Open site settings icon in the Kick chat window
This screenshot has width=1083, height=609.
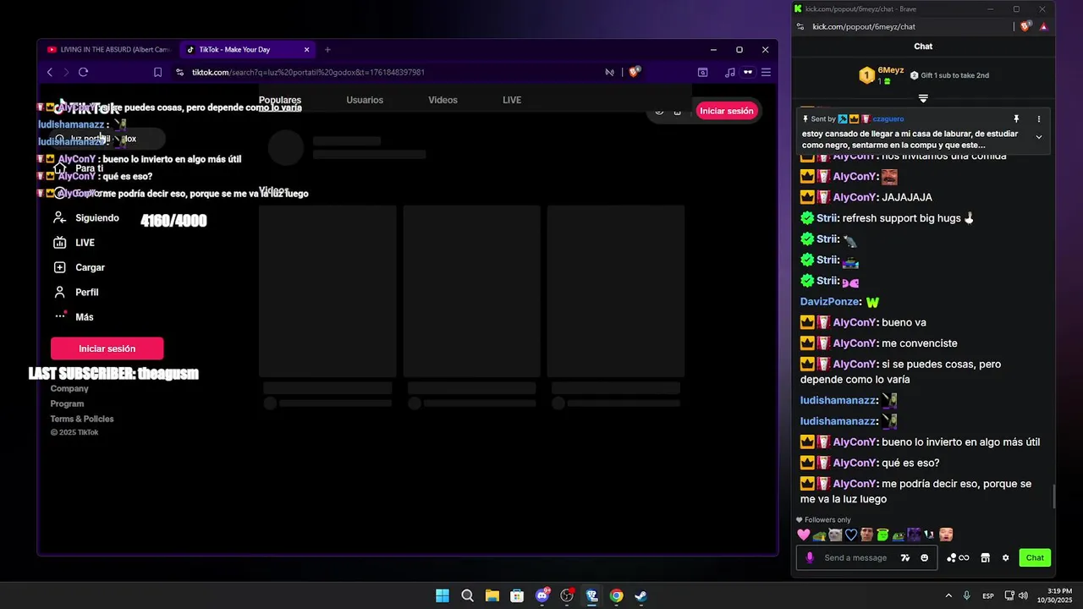[800, 27]
